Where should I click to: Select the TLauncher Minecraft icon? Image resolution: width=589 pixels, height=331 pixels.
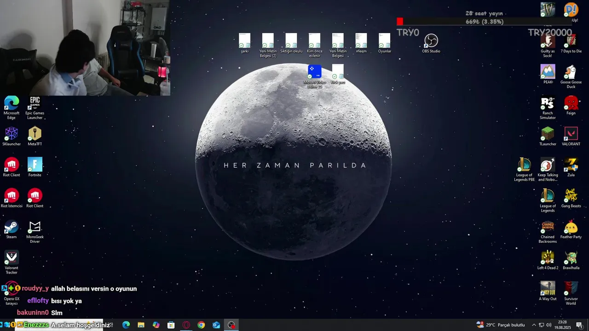click(548, 137)
